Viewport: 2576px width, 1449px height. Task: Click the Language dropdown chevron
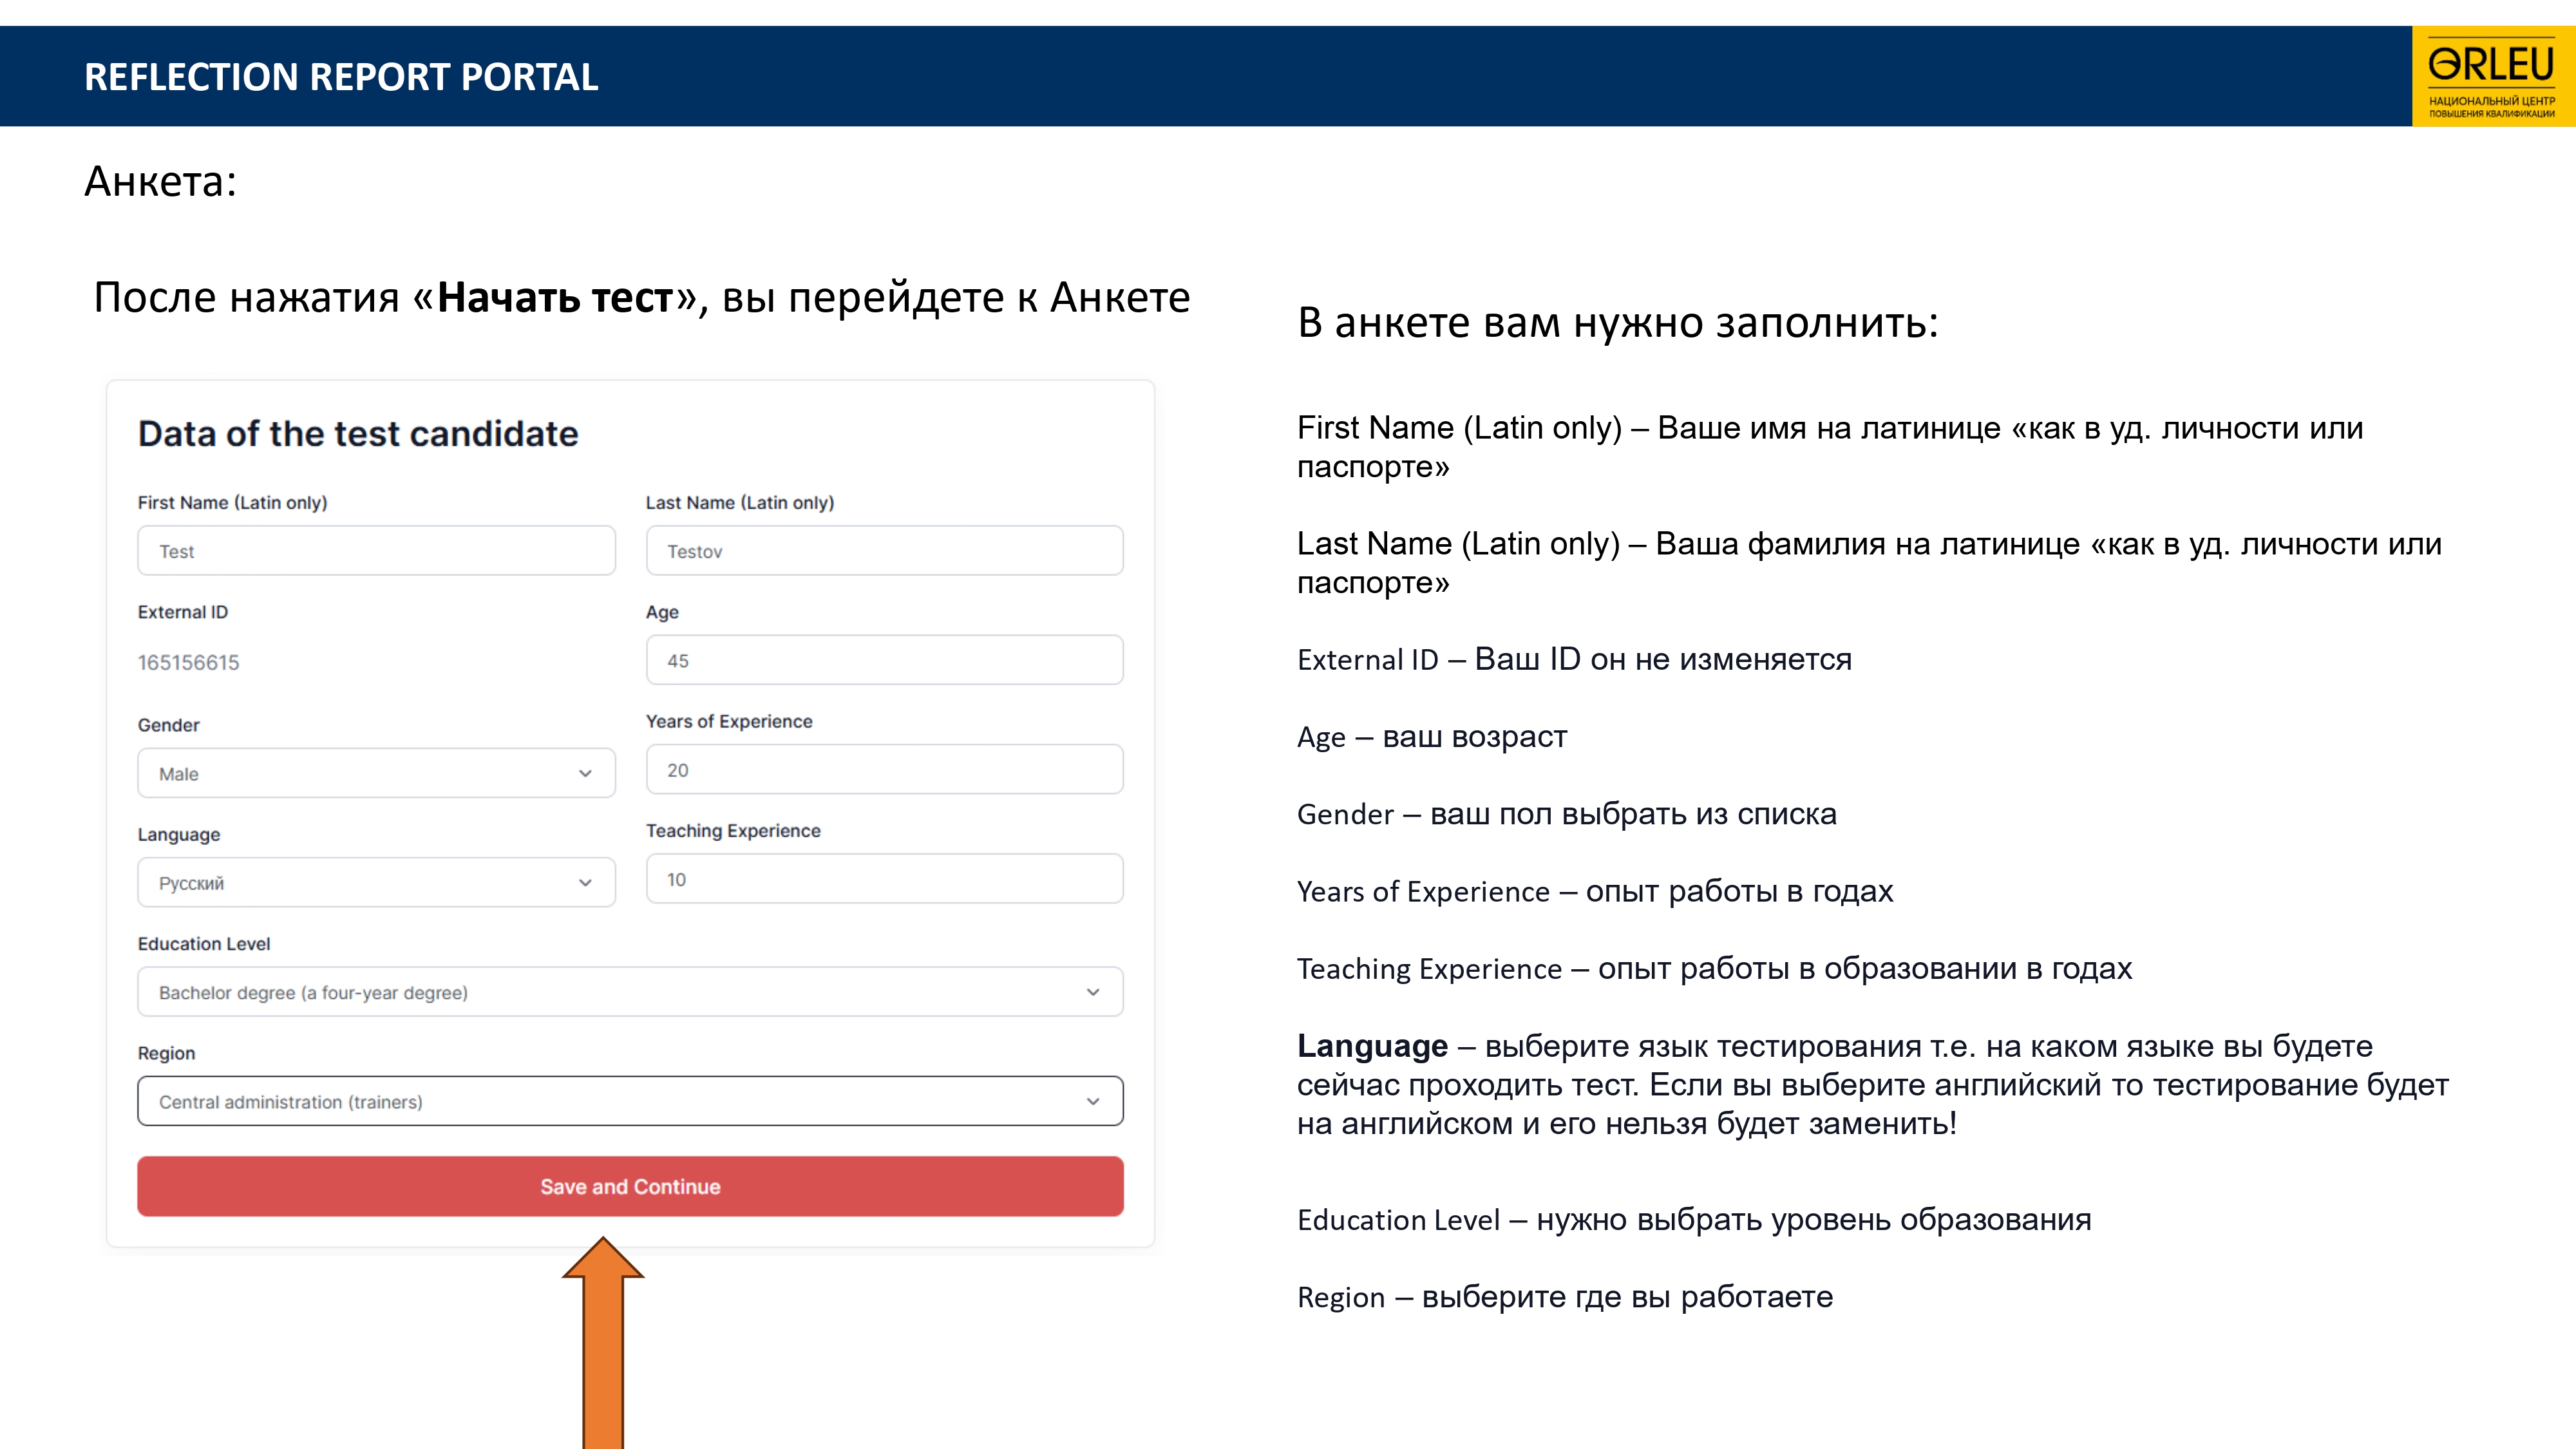(x=585, y=882)
